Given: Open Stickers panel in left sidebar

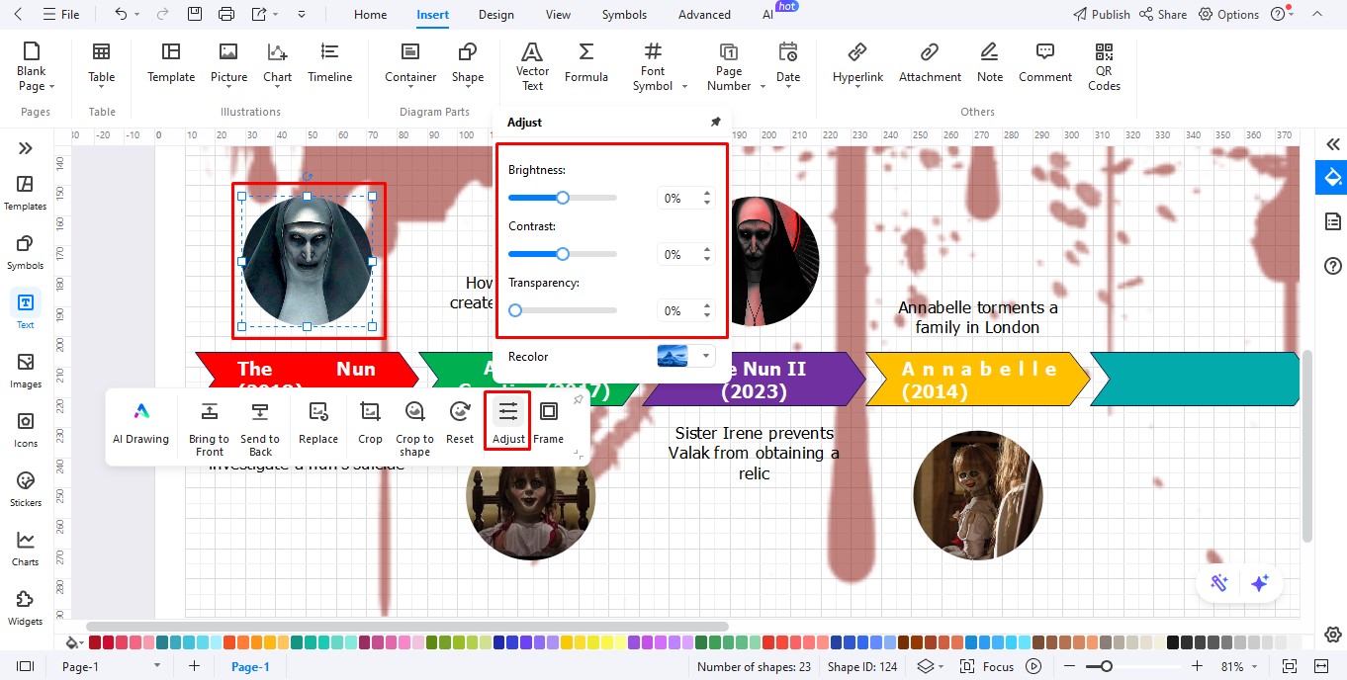Looking at the screenshot, I should pyautogui.click(x=26, y=489).
